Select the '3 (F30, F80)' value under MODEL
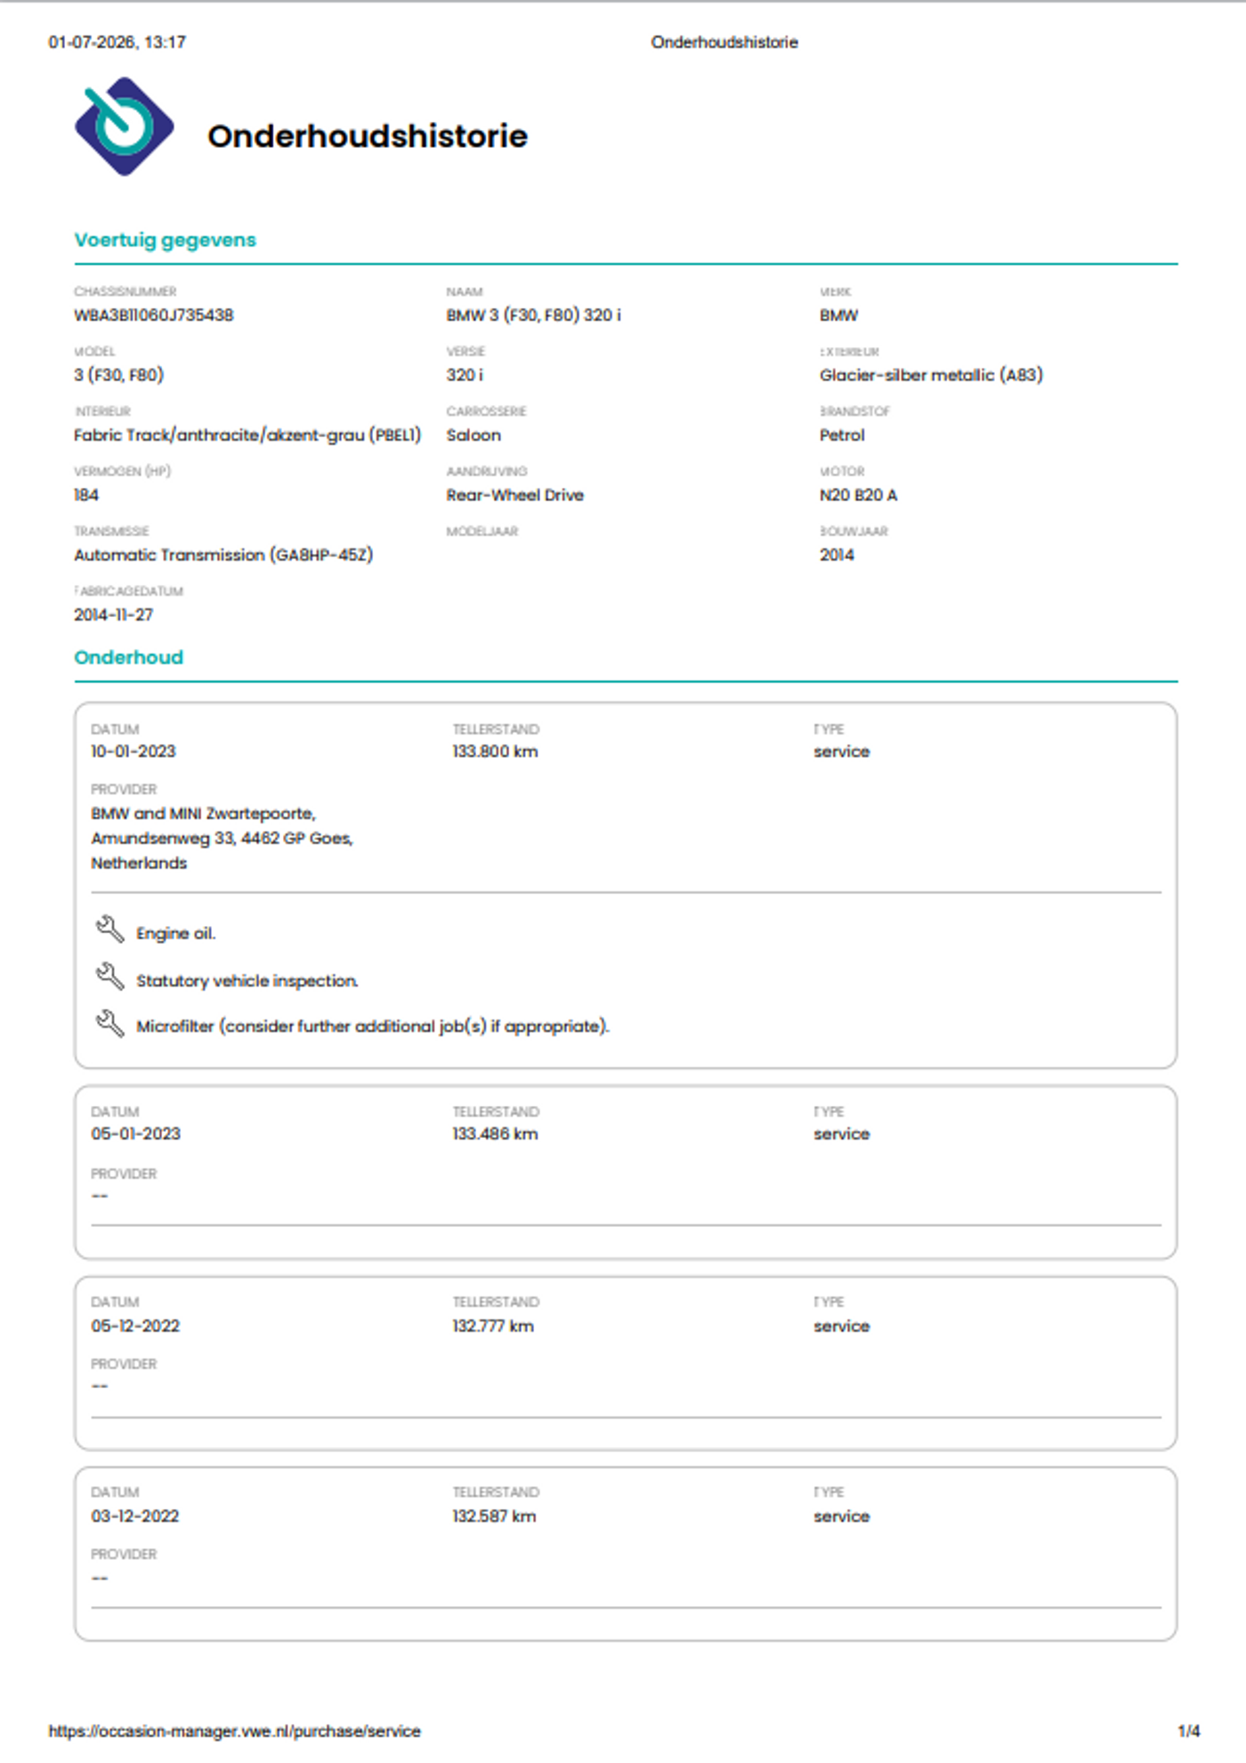The width and height of the screenshot is (1246, 1763). coord(118,375)
